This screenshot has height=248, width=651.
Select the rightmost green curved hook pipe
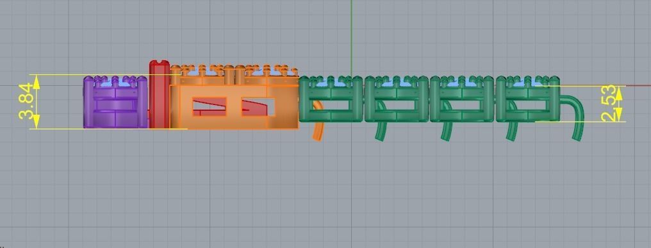pos(573,118)
